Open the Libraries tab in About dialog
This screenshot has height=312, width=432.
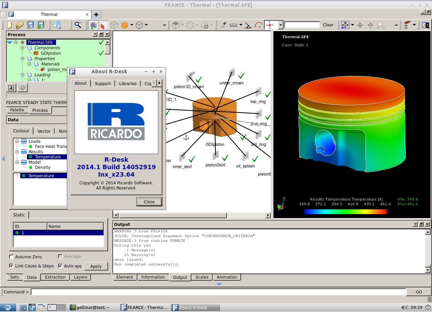(x=128, y=83)
